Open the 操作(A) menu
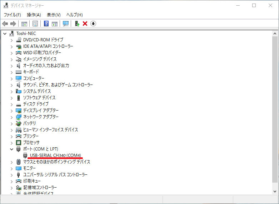 tap(34, 15)
